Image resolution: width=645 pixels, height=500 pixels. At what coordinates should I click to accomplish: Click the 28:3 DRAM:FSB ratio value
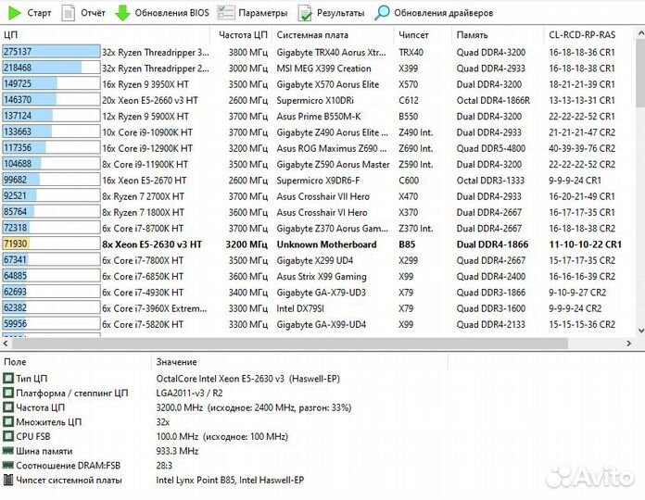pos(164,465)
